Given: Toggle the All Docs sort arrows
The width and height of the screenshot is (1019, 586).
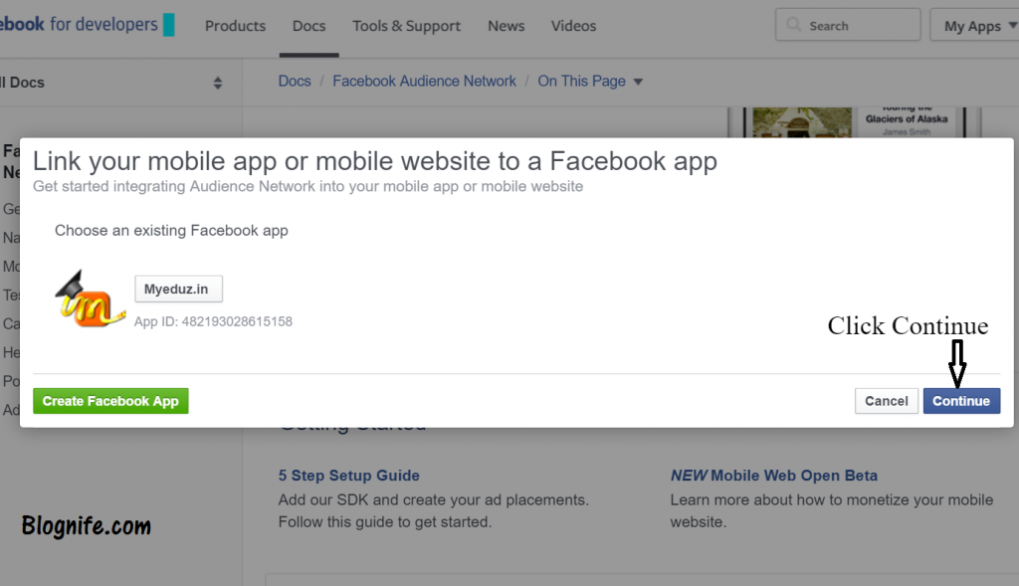Looking at the screenshot, I should pyautogui.click(x=218, y=83).
